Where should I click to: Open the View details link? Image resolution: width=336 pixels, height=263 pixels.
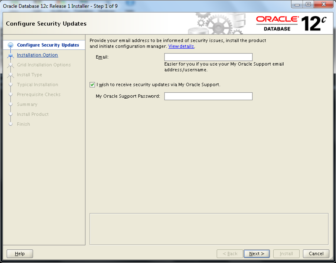181,46
